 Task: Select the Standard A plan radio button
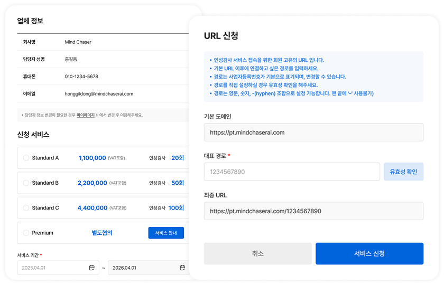[x=26, y=158]
